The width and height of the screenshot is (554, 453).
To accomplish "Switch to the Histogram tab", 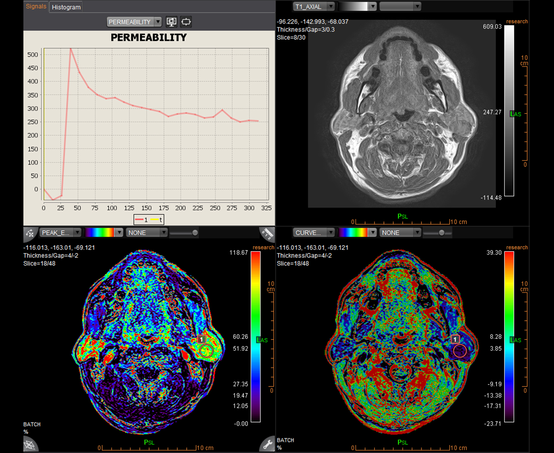I will [x=66, y=7].
